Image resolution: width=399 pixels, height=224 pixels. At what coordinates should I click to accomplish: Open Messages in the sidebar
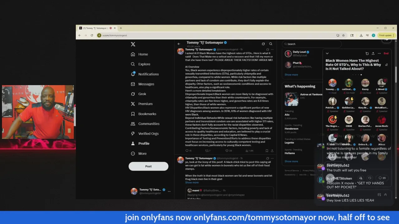coord(142,84)
